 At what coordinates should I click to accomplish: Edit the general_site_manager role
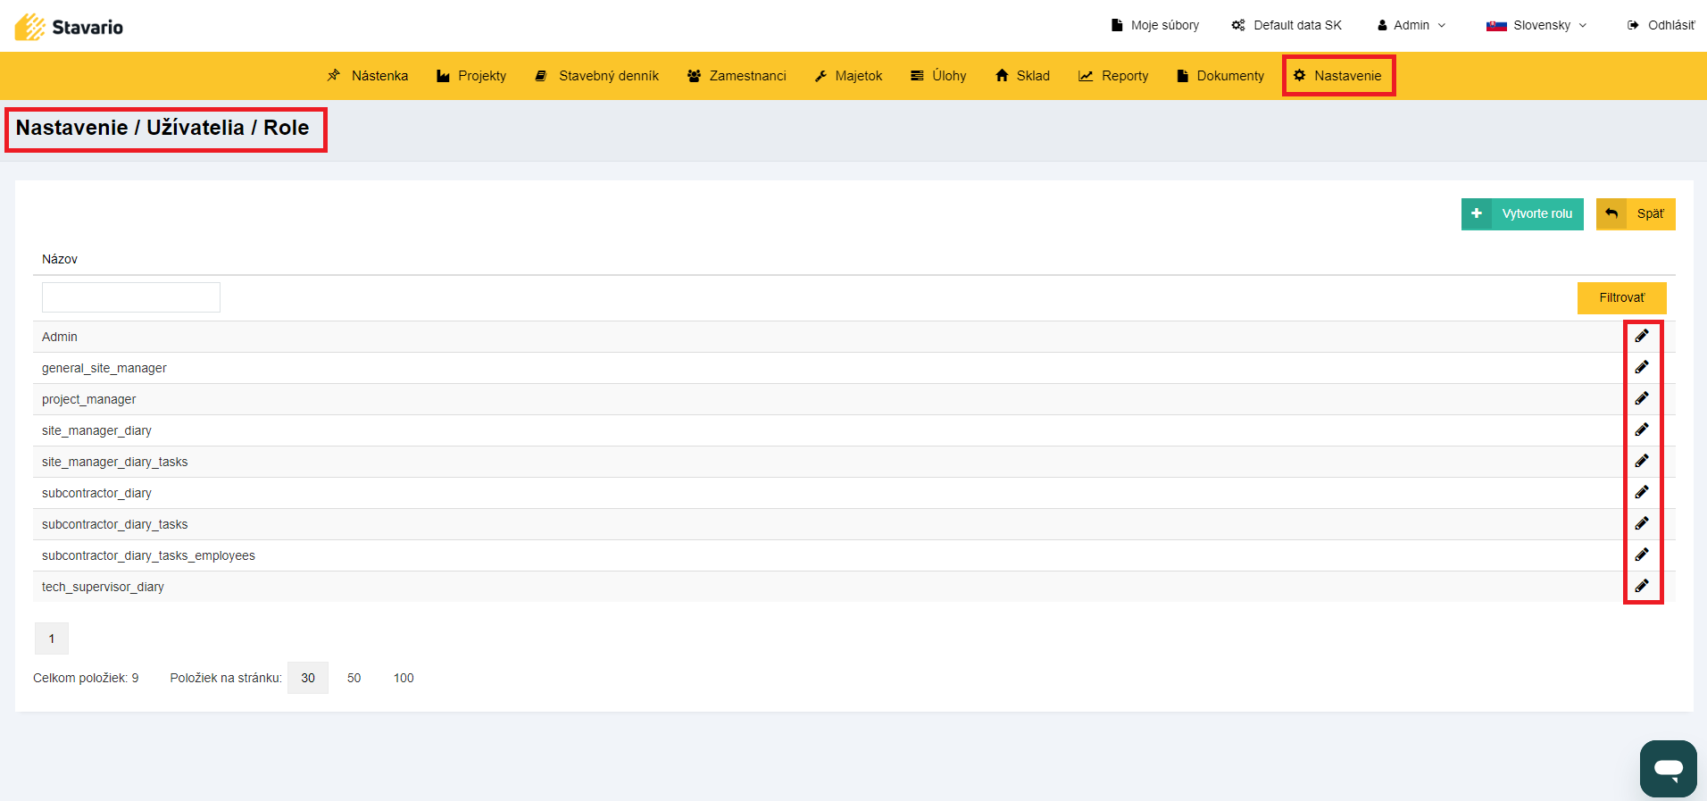pyautogui.click(x=1642, y=368)
